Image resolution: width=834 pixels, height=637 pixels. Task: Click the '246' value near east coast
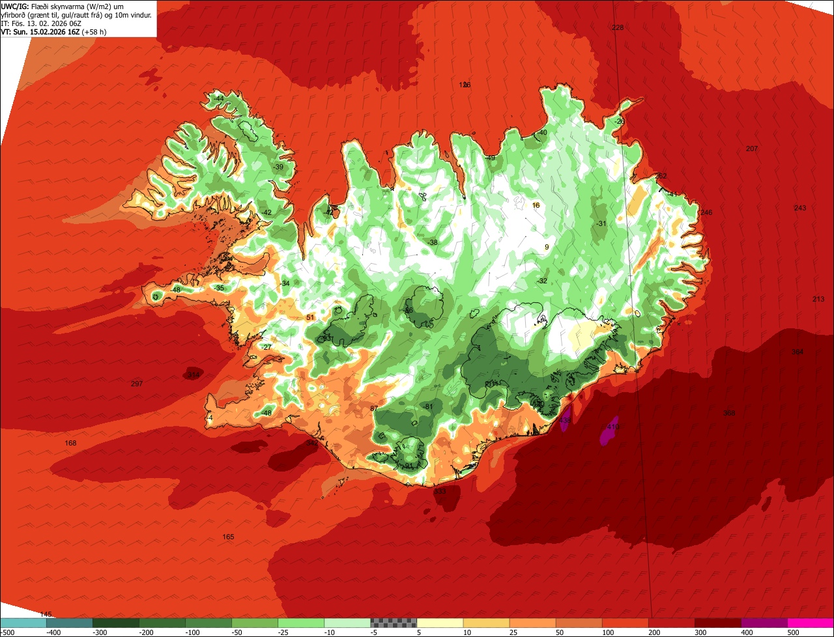point(707,213)
